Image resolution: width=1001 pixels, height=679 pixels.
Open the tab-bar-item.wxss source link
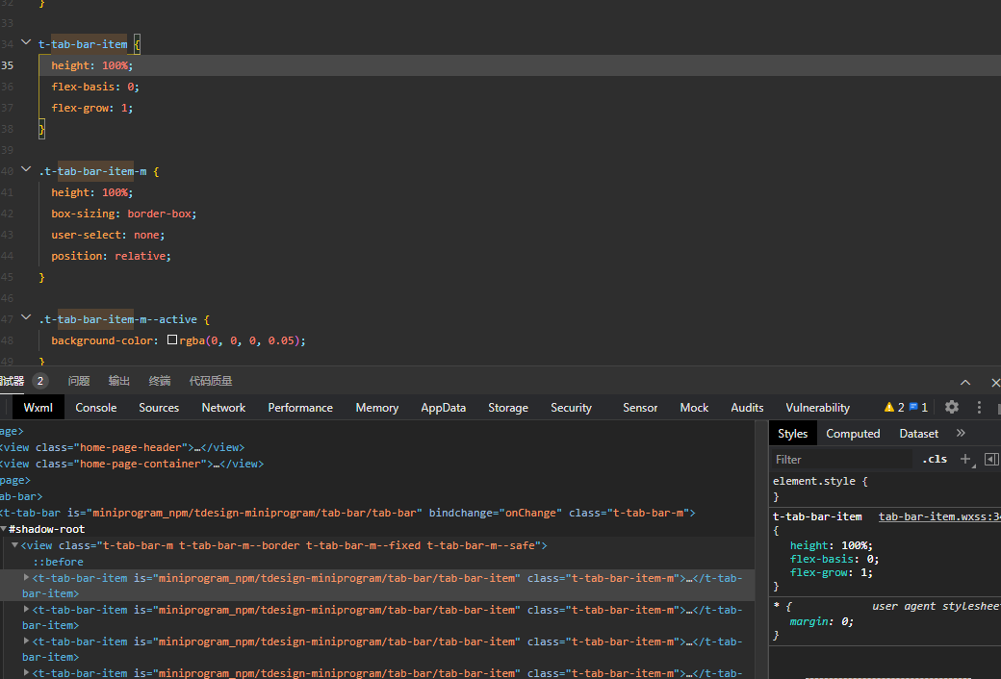[938, 516]
